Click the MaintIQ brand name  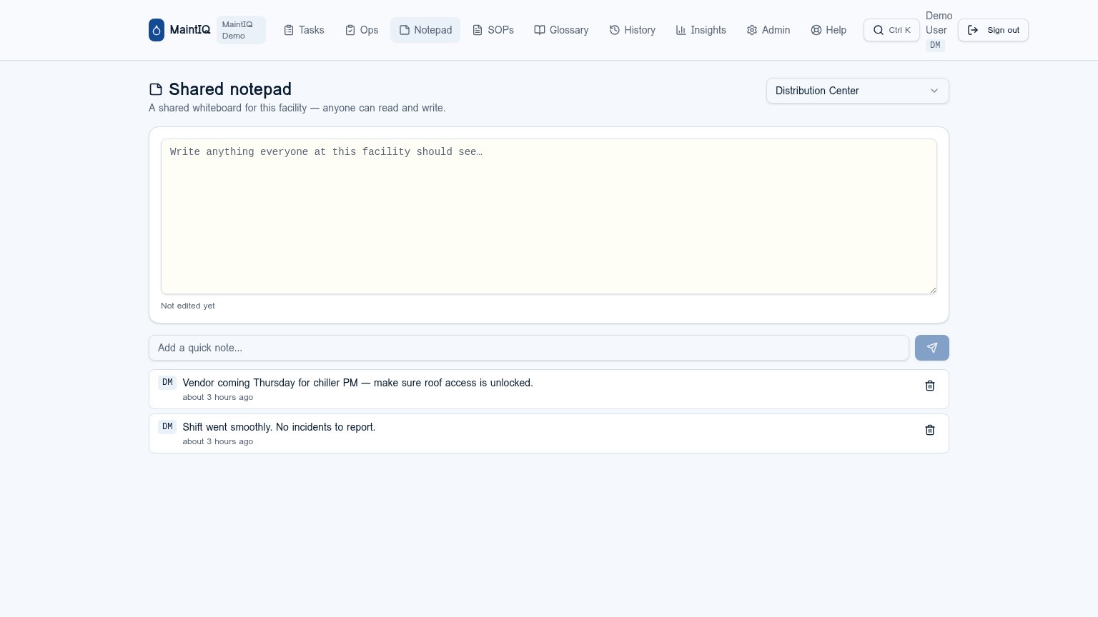(x=190, y=30)
